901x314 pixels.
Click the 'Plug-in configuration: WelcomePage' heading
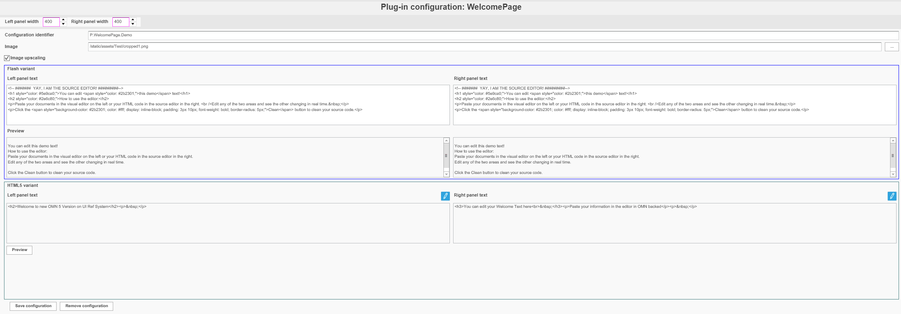(x=451, y=7)
